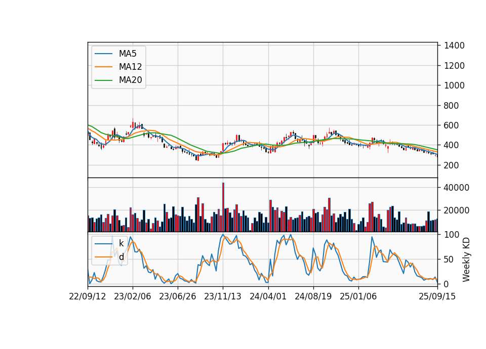Click the 25/09/15 date tick label
This screenshot has height=349, width=486.
click(437, 296)
